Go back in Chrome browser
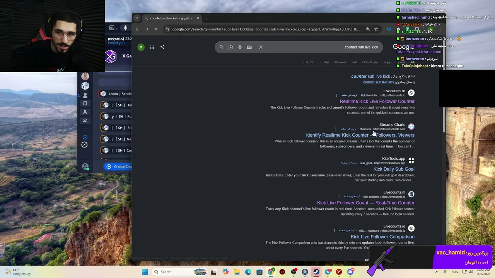Image resolution: width=495 pixels, height=278 pixels. 138,29
